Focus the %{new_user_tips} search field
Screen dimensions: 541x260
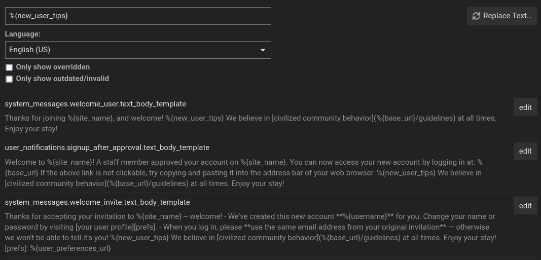138,16
